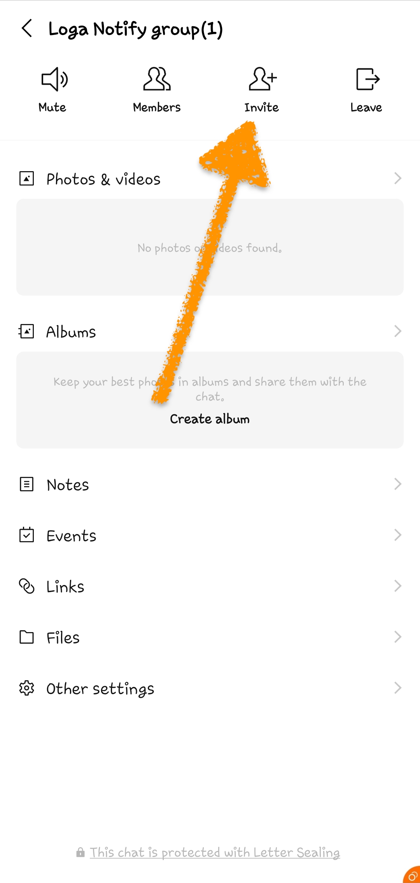Screen dimensions: 420x883
Task: Tap the Invite person icon
Action: [x=262, y=79]
